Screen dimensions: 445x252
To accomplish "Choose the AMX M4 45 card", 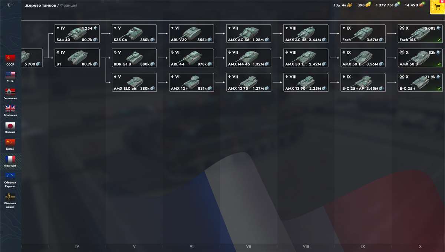I will tap(248, 58).
